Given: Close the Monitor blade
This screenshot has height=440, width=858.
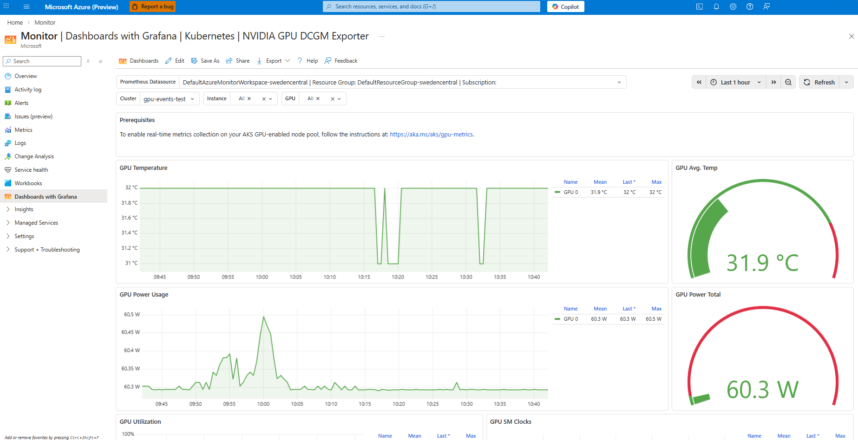Looking at the screenshot, I should coord(851,36).
